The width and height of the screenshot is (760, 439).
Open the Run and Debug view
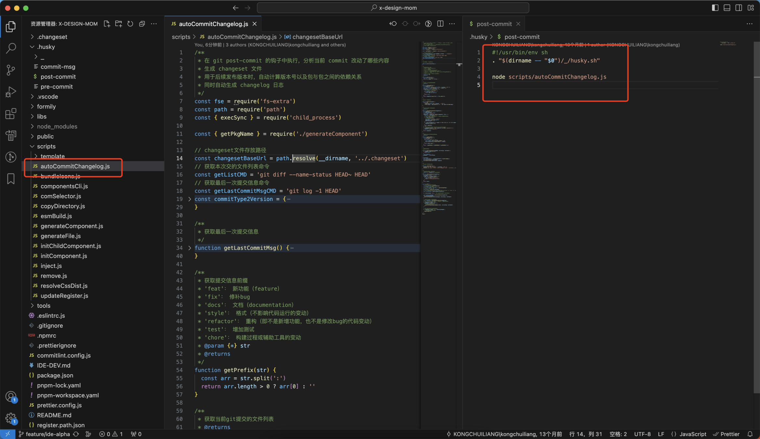(11, 92)
